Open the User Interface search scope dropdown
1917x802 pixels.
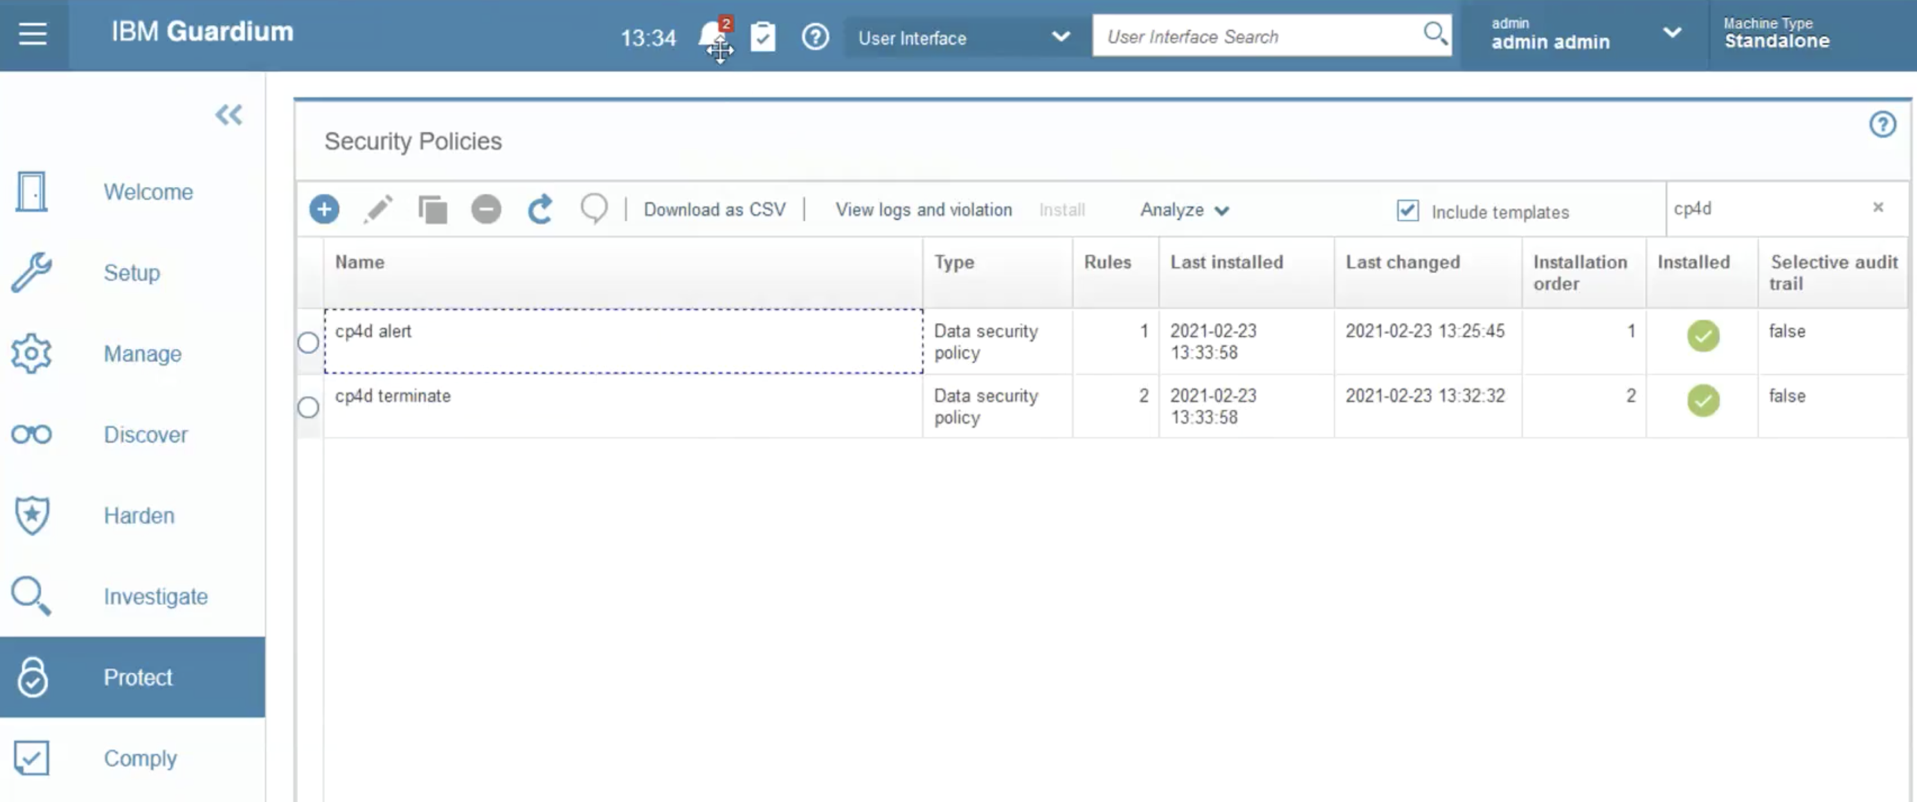(965, 37)
